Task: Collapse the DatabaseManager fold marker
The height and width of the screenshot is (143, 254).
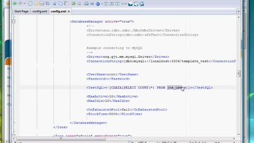Action: point(13,21)
